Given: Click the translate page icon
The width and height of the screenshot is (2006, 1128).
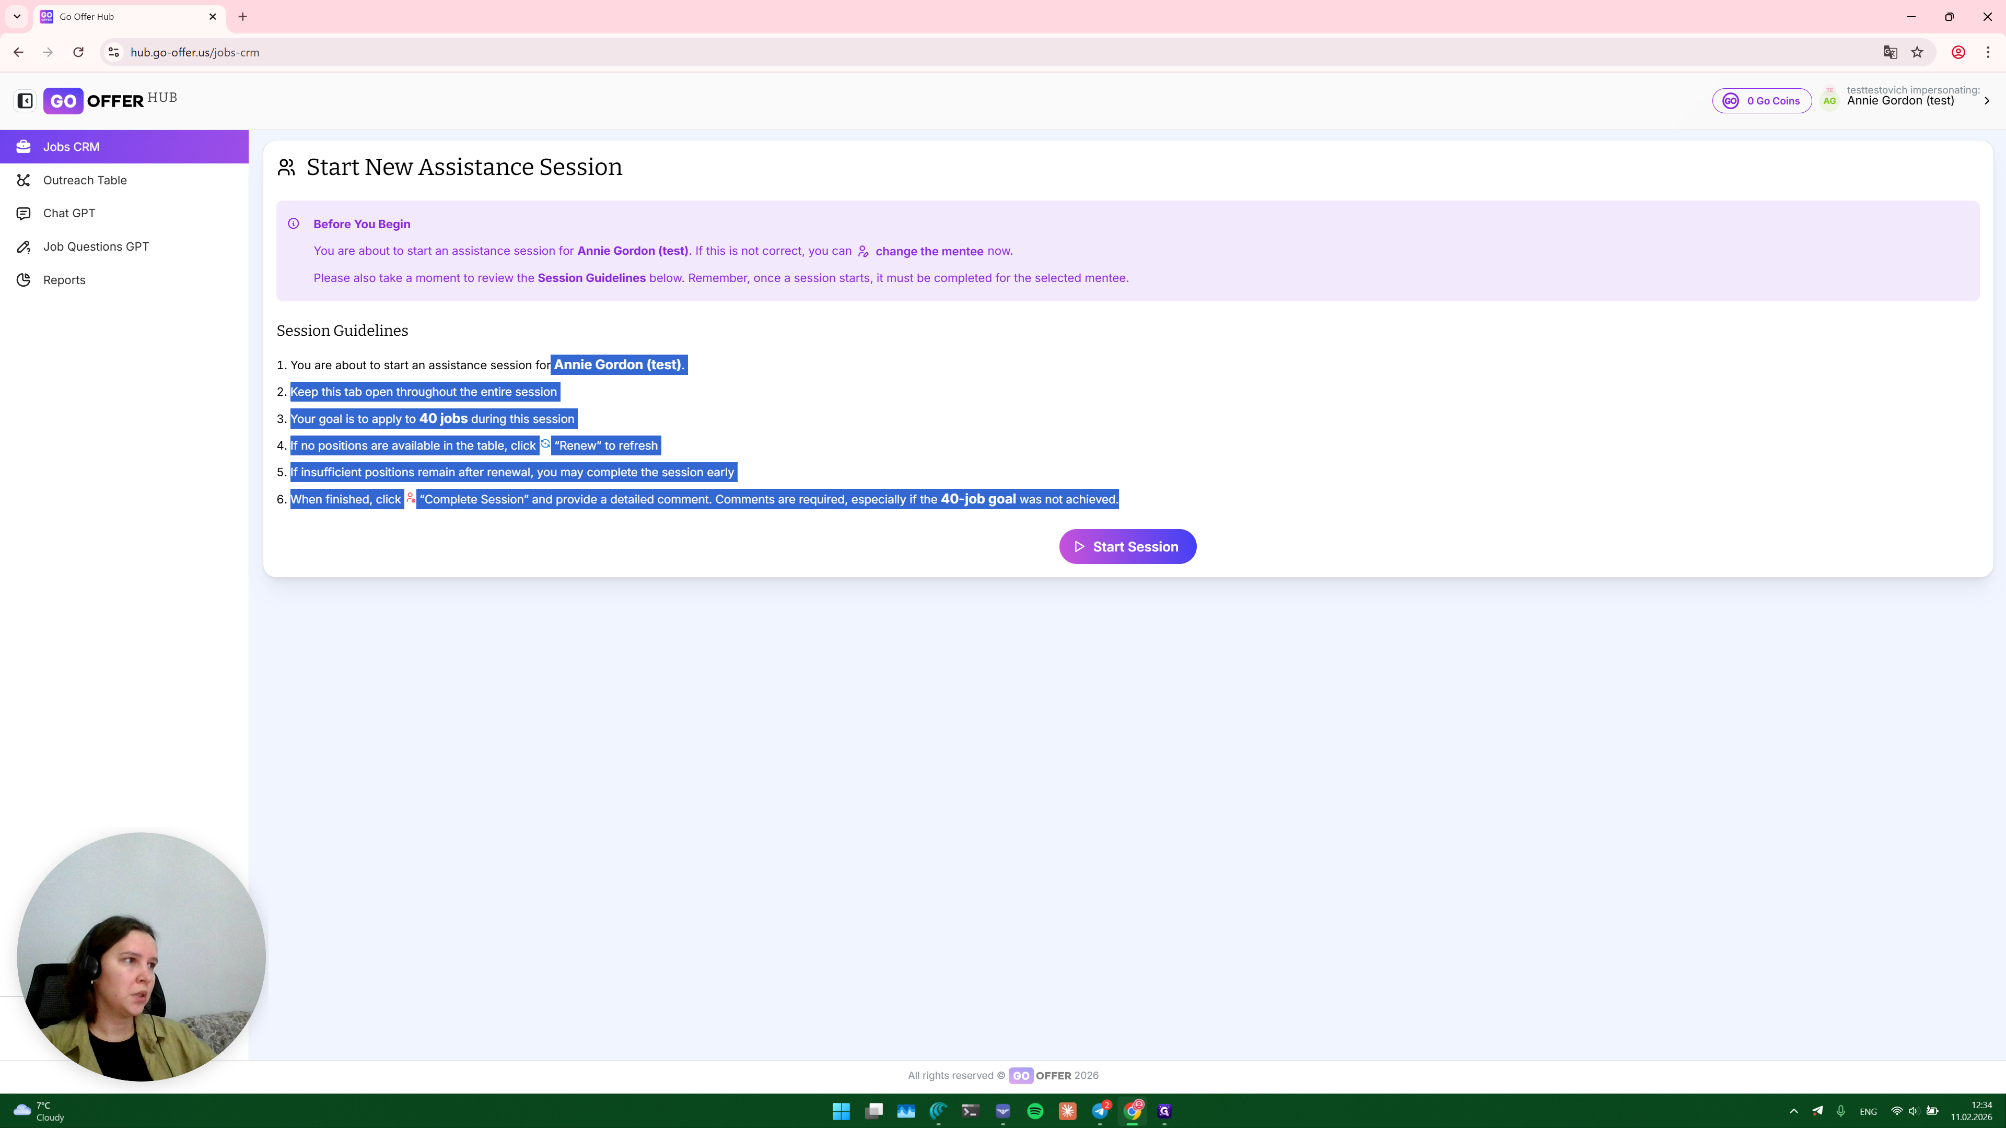Looking at the screenshot, I should [x=1890, y=52].
